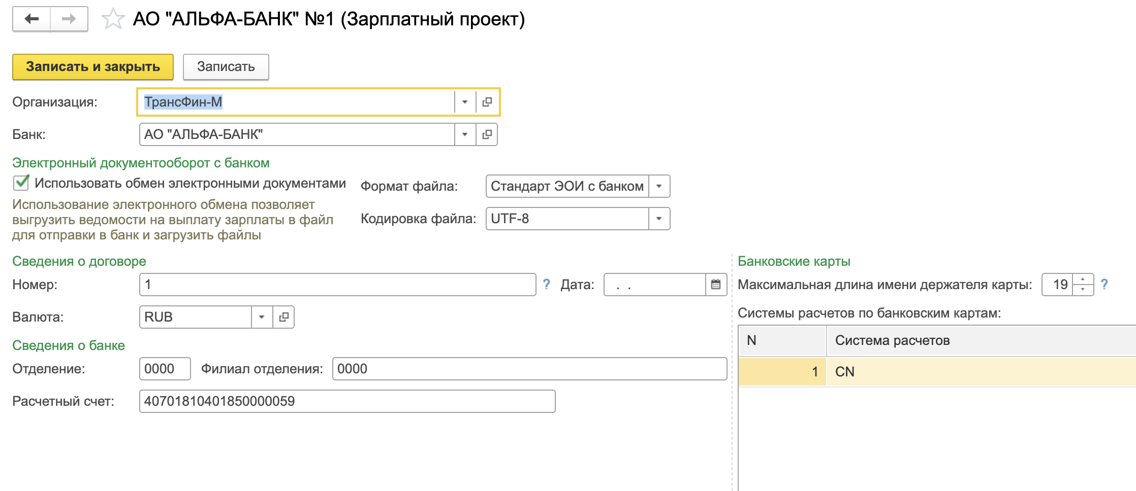Open the Валюта RUB item with the open icon
The width and height of the screenshot is (1136, 491).
[283, 317]
